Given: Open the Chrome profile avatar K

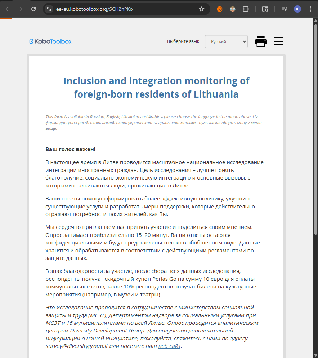Looking at the screenshot, I should (297, 9).
